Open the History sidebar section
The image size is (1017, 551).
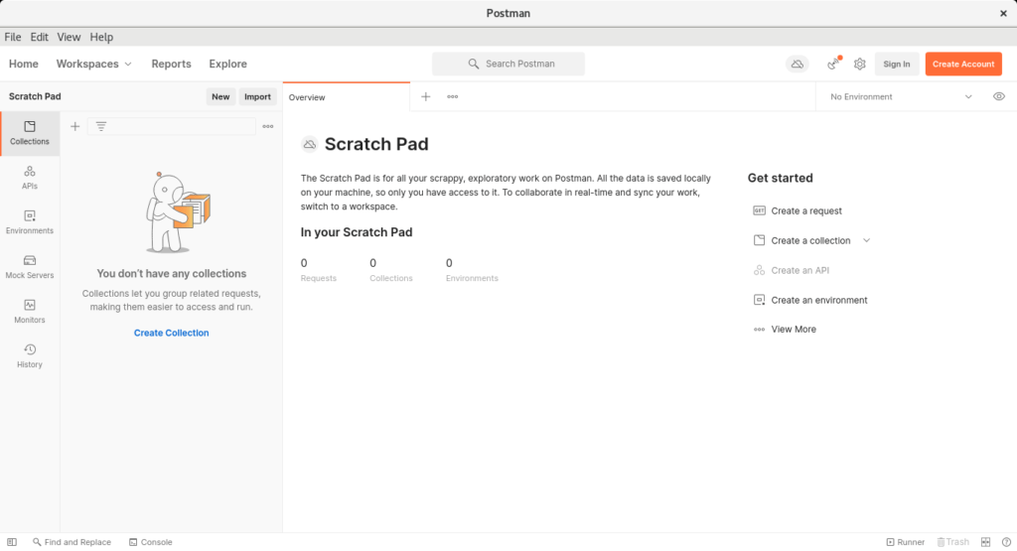pos(30,356)
